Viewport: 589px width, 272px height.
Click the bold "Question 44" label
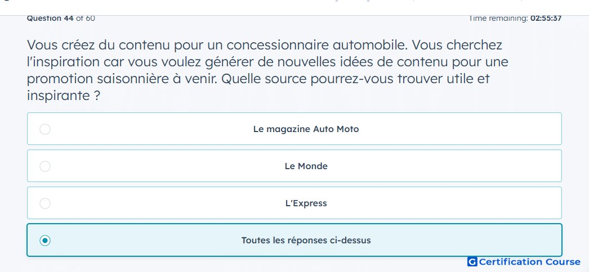pos(50,19)
